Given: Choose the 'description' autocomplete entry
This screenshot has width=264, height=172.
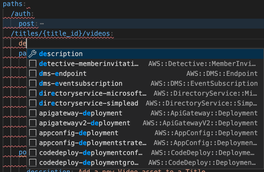Looking at the screenshot, I should coord(145,54).
